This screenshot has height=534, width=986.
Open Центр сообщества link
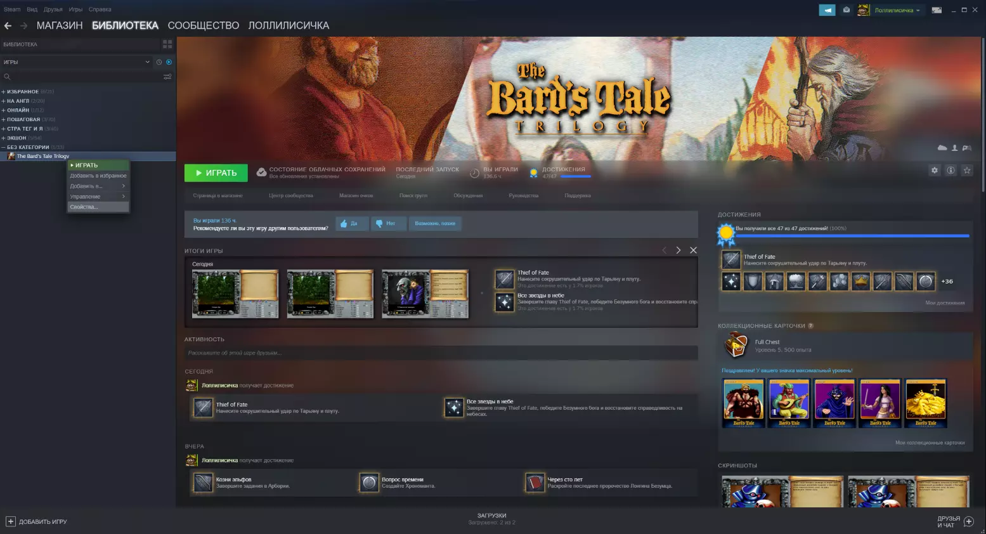click(291, 196)
